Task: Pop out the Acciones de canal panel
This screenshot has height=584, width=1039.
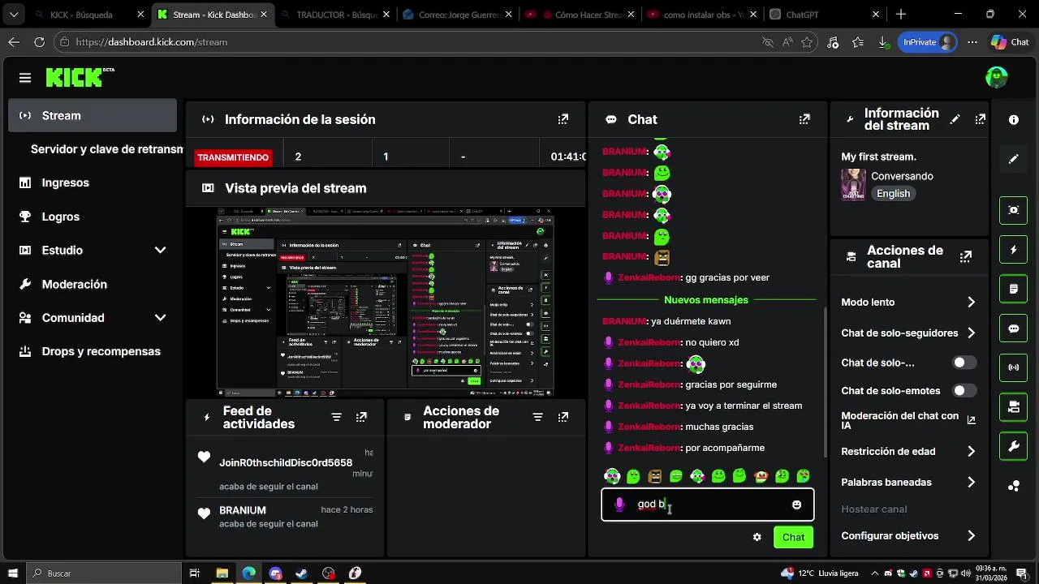Action: pos(966,256)
